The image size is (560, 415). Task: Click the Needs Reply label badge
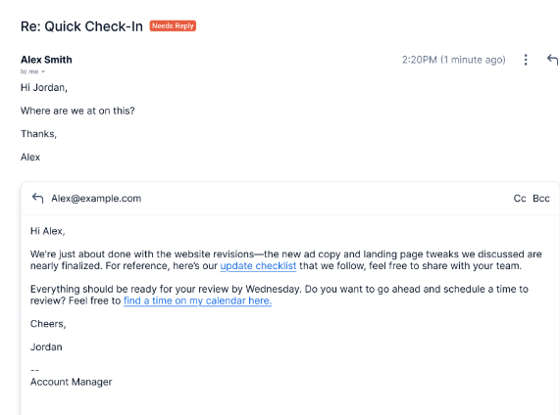pyautogui.click(x=173, y=25)
